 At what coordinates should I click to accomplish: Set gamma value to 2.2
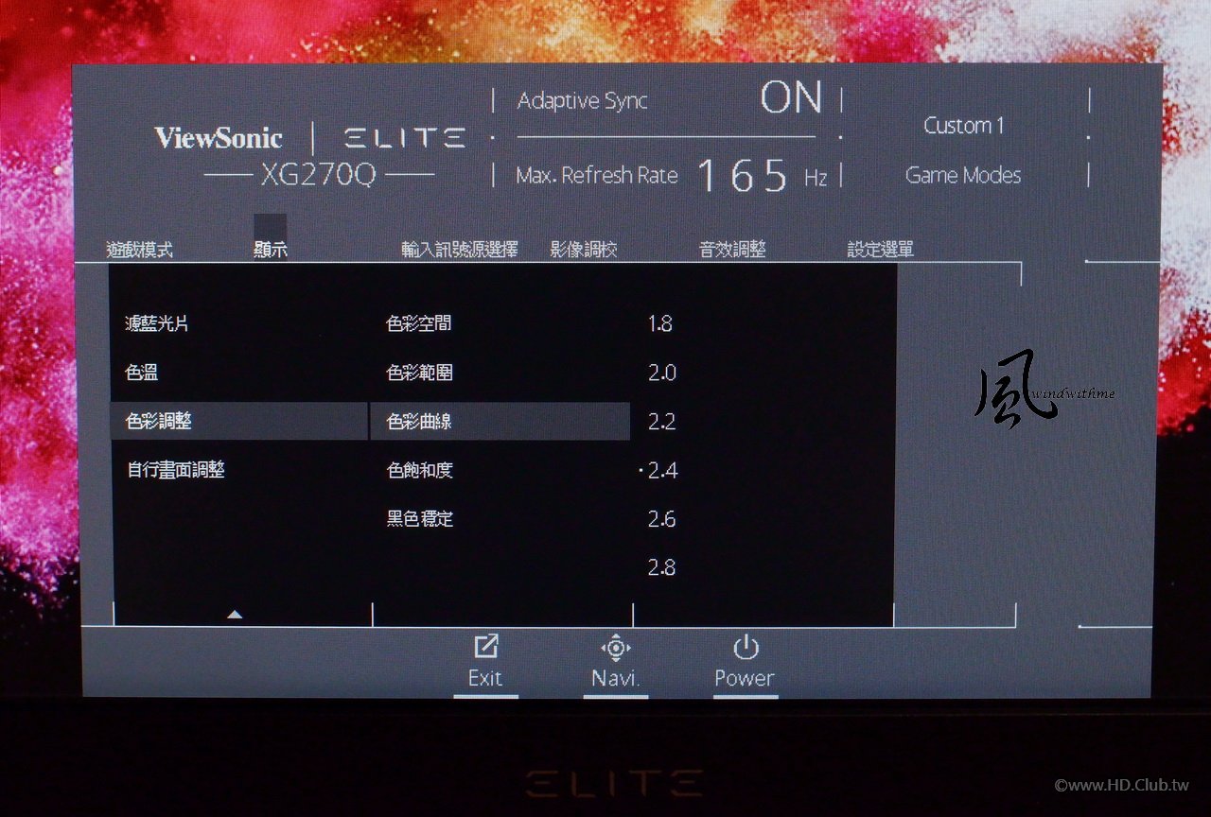pyautogui.click(x=662, y=422)
